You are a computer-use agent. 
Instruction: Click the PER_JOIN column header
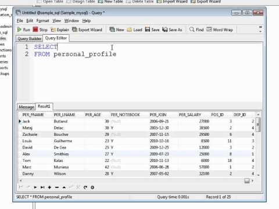tap(158, 115)
